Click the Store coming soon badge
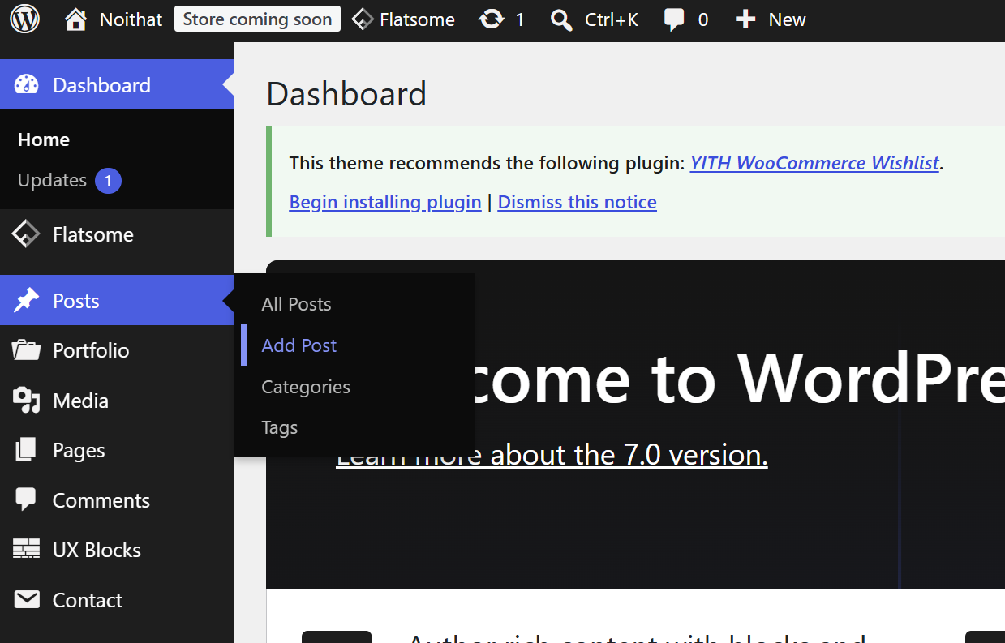The width and height of the screenshot is (1005, 643). pos(257,19)
